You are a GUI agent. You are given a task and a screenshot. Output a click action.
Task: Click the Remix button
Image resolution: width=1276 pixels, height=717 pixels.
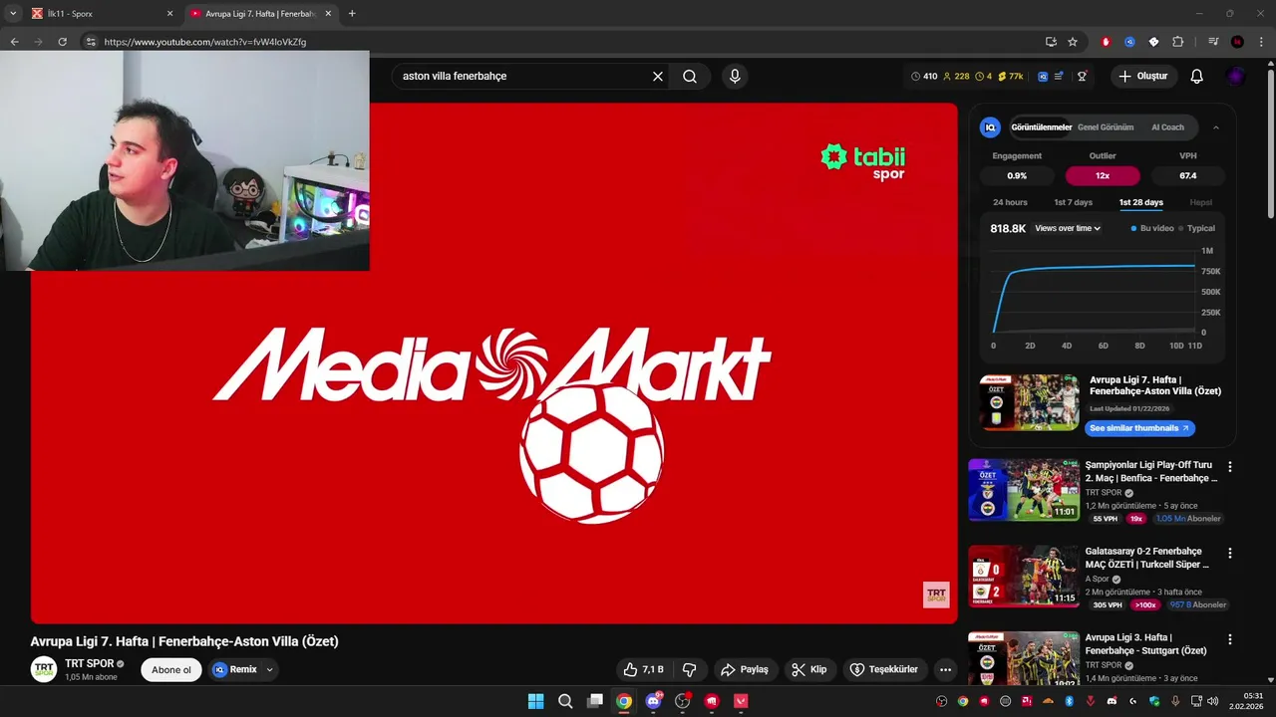click(x=236, y=669)
